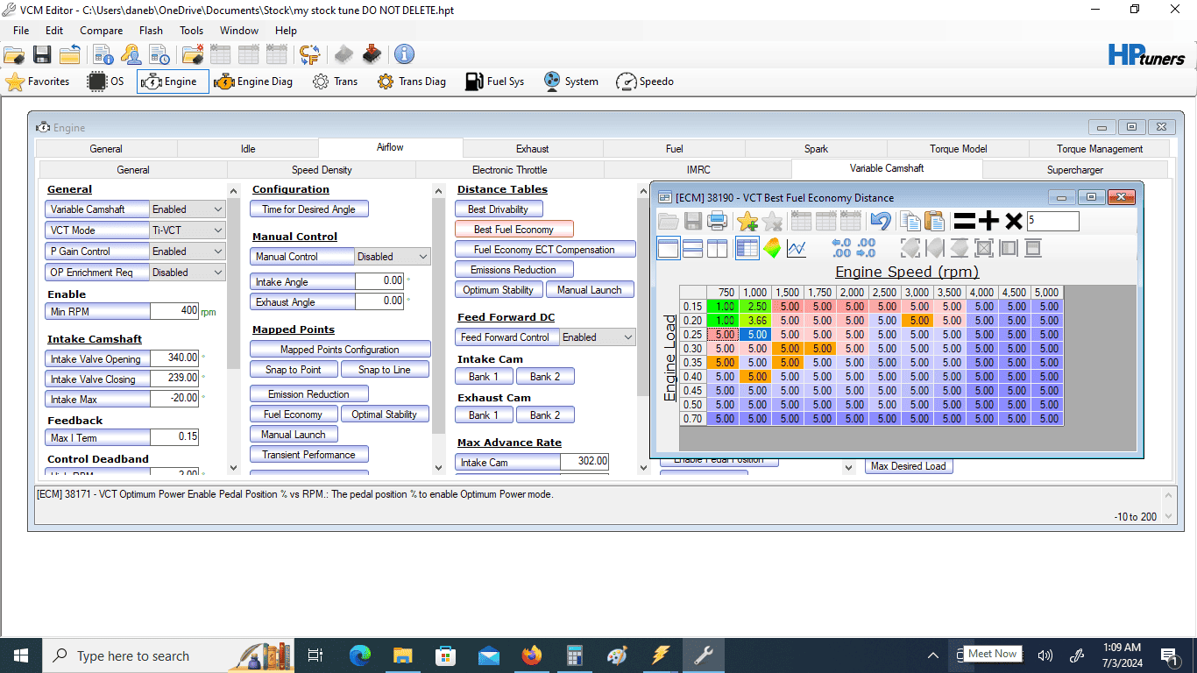
Task: Click the Mapped Points Configuration button
Action: pos(340,350)
